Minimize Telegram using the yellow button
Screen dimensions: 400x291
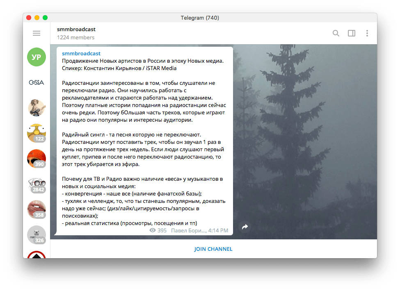point(37,18)
